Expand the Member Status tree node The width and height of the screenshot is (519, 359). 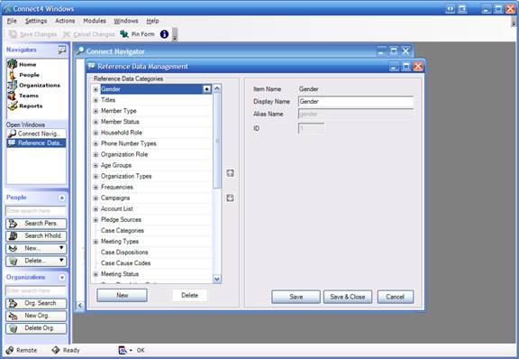[x=96, y=122]
